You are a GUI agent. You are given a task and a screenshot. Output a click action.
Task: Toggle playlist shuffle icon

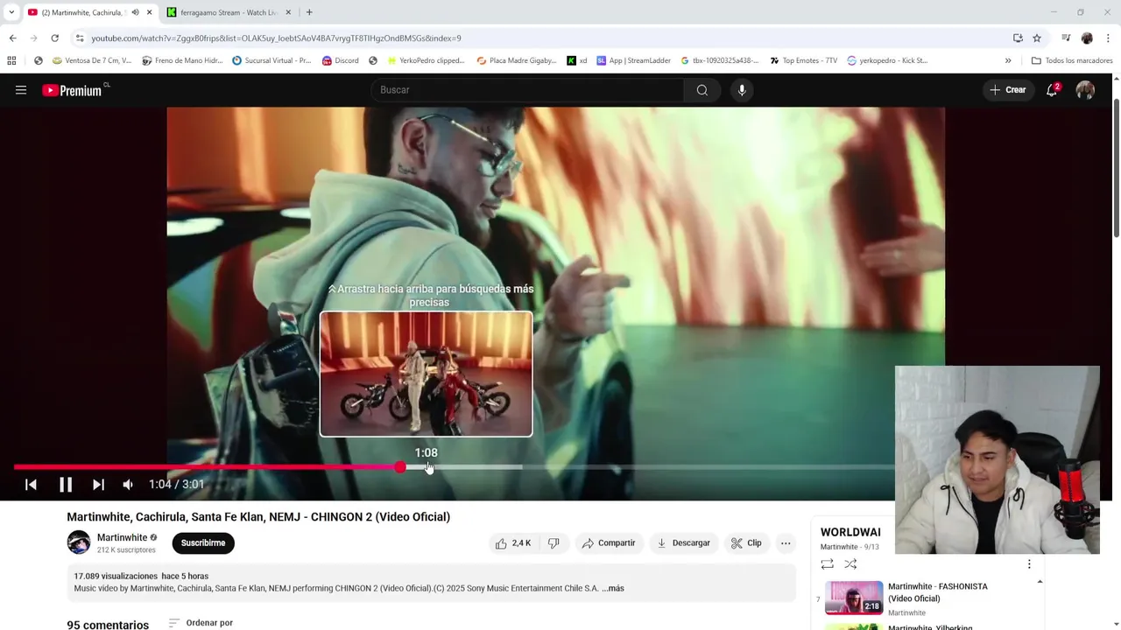point(850,564)
